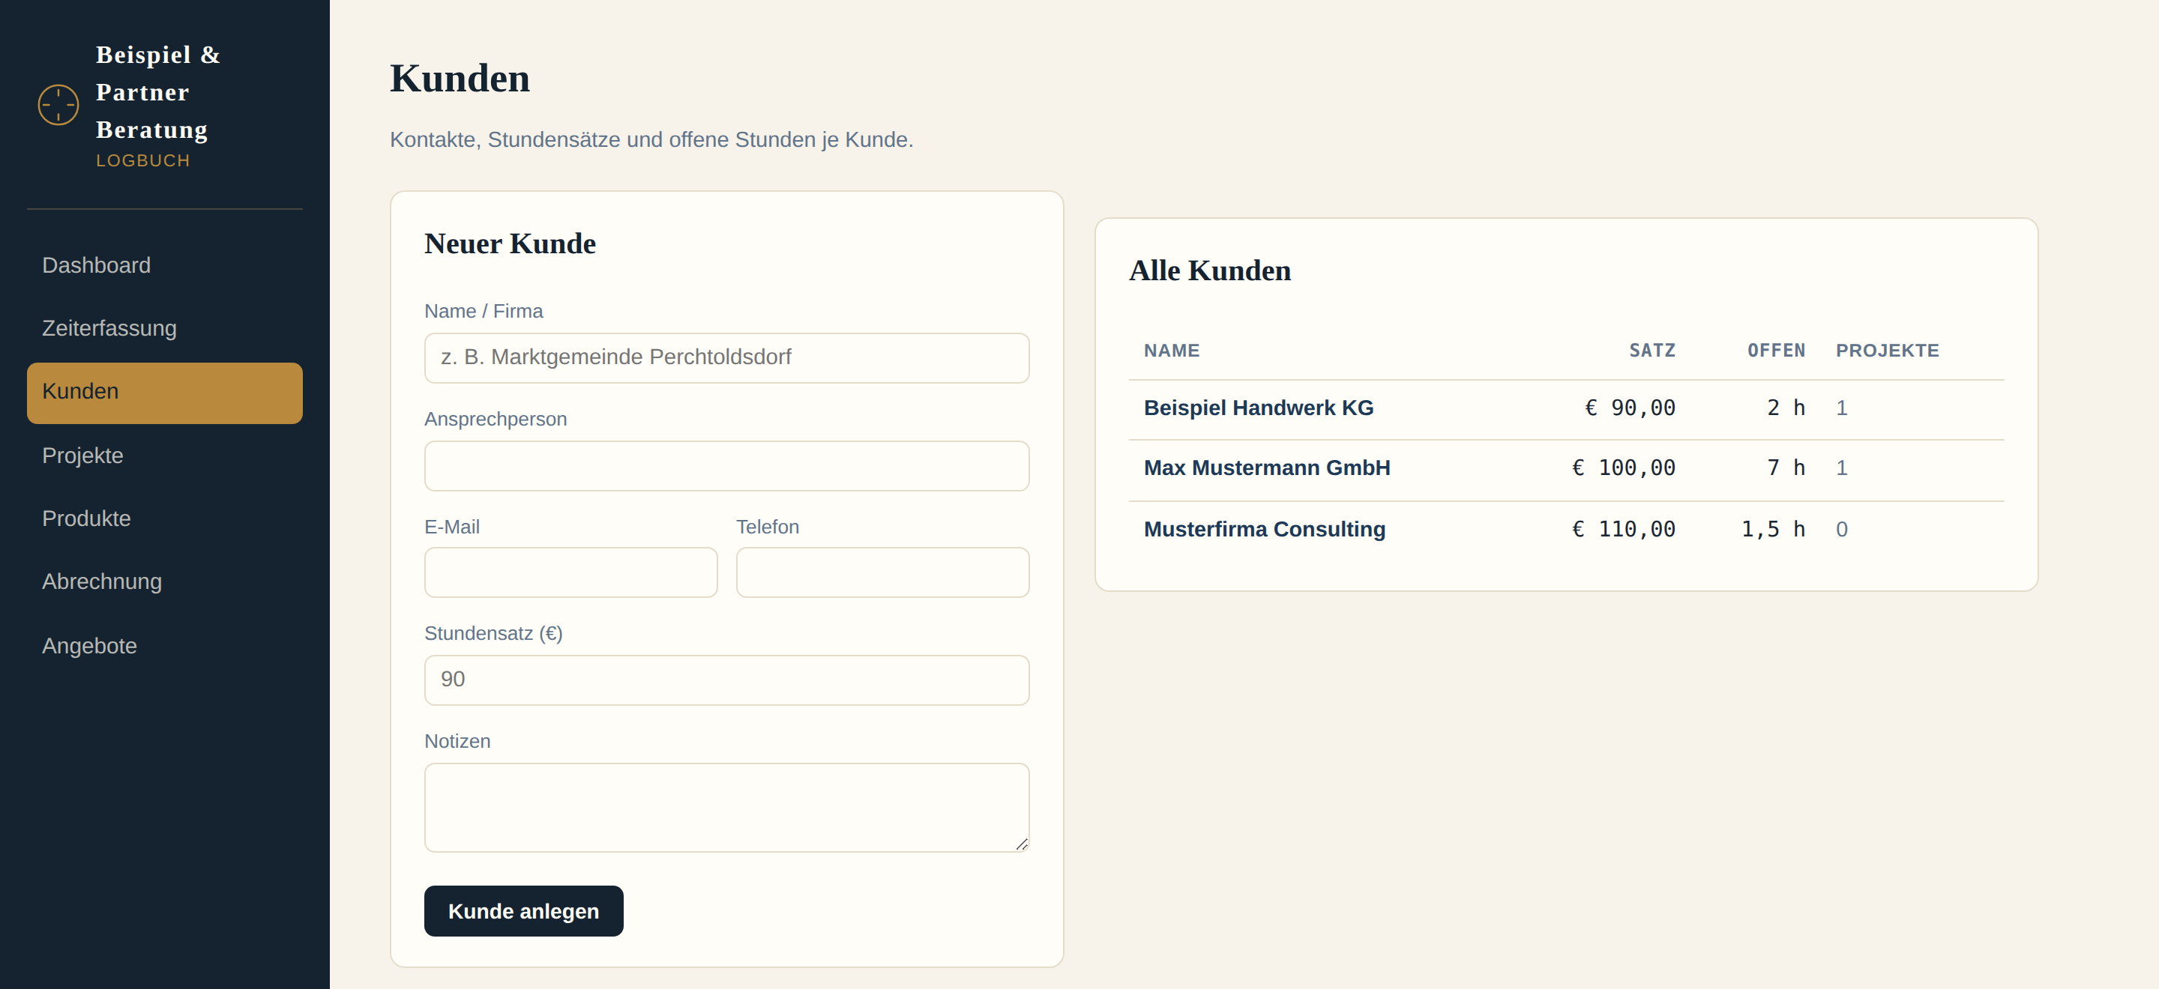Click the Telefon label
The width and height of the screenshot is (2159, 989).
click(768, 527)
